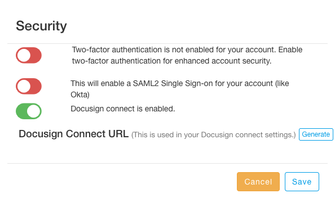The width and height of the screenshot is (335, 207).
Task: Click the Docusign Connect URL label
Action: pyautogui.click(x=73, y=134)
